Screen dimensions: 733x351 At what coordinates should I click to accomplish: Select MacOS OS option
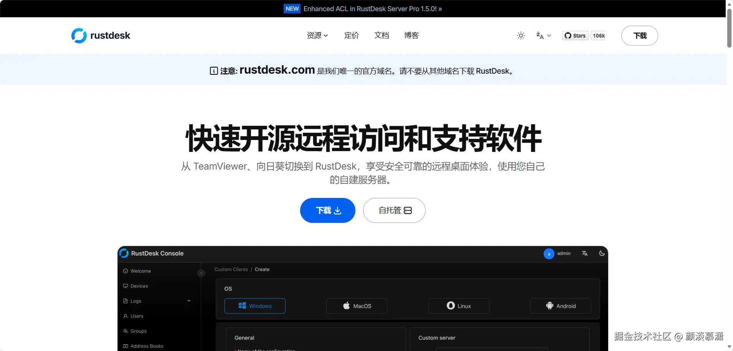click(x=357, y=306)
